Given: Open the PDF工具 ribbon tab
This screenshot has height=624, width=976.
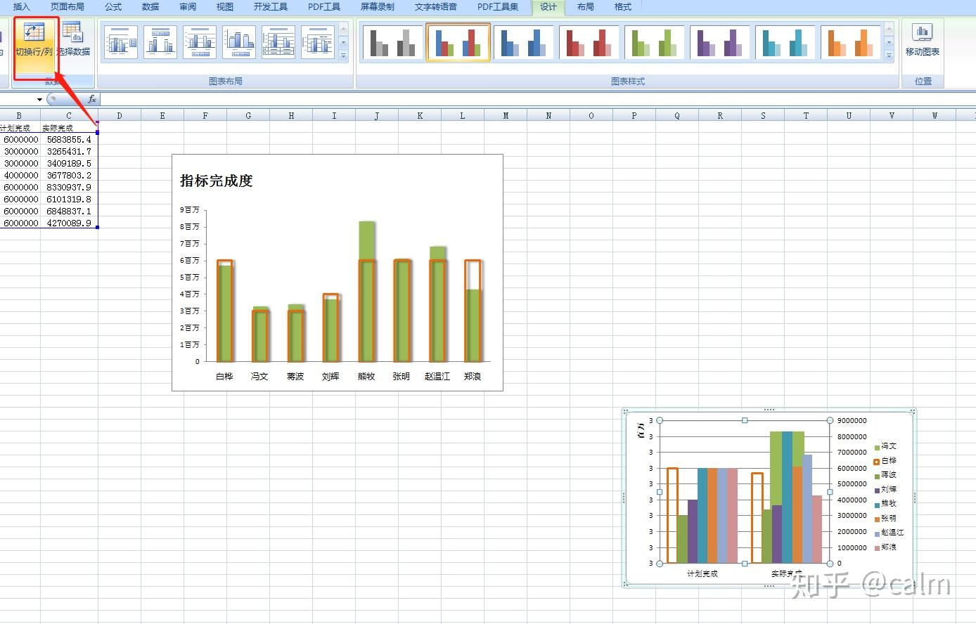Looking at the screenshot, I should click(x=324, y=7).
